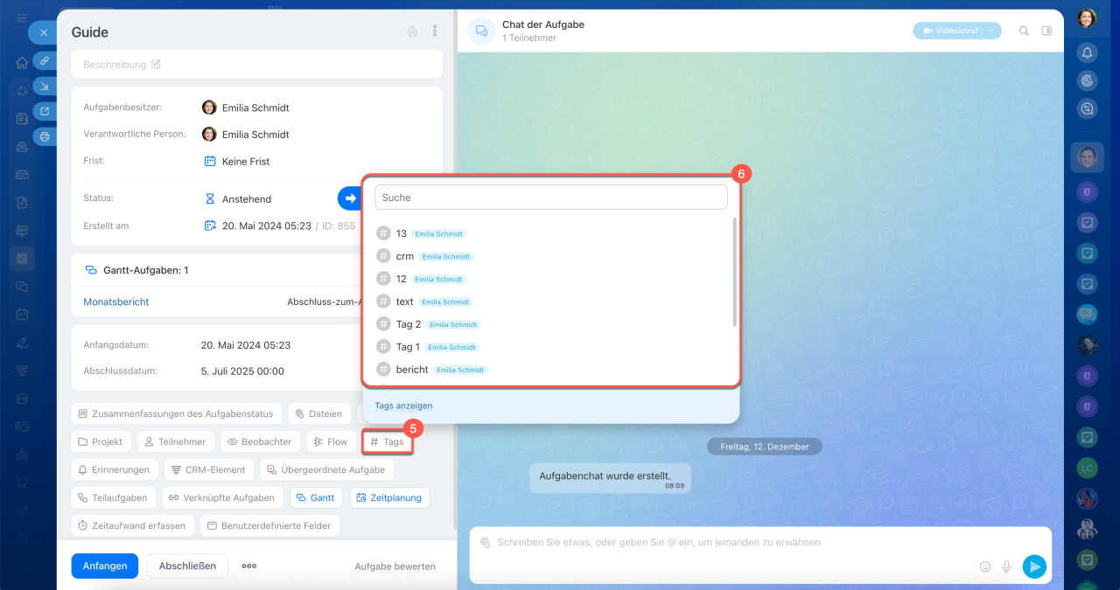The height and width of the screenshot is (590, 1120).
Task: Open more actions next to Abschließen
Action: click(x=249, y=566)
